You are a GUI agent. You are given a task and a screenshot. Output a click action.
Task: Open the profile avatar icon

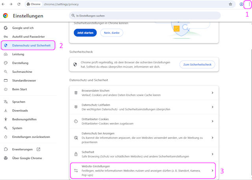pos(241,4)
